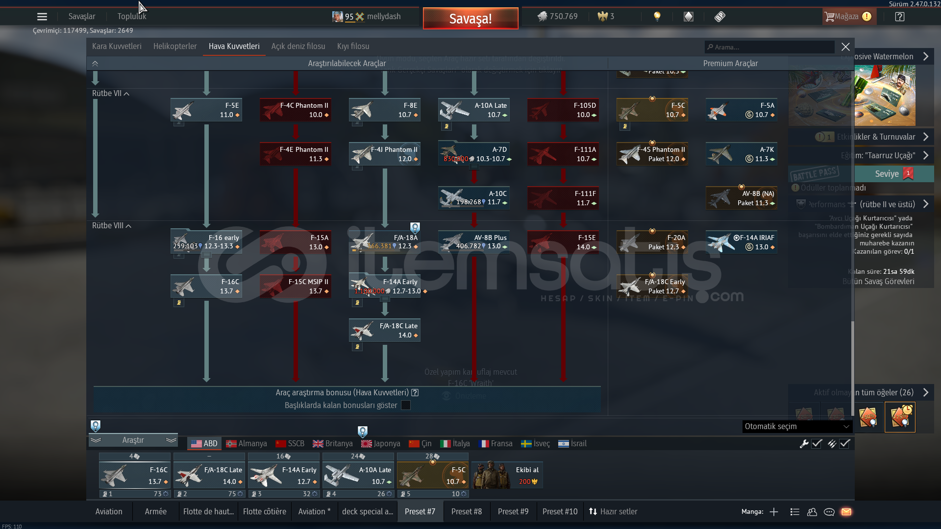
Task: Select F-16C crew slot 1
Action: click(135, 475)
